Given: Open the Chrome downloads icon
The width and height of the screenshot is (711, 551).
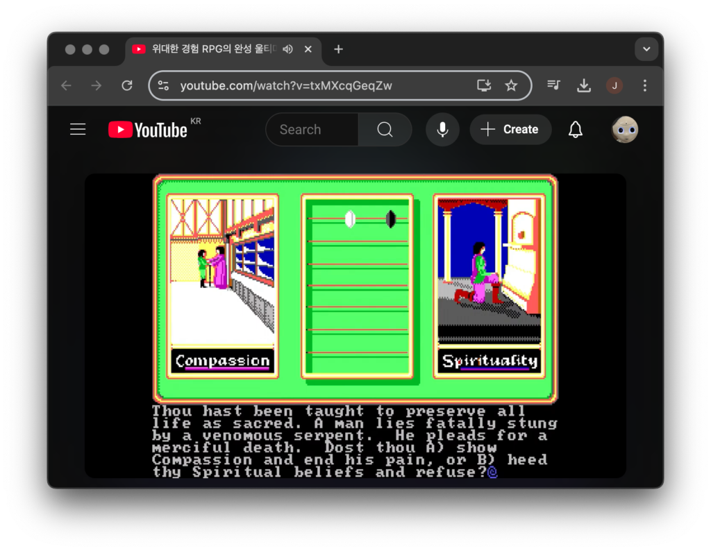Looking at the screenshot, I should [584, 85].
